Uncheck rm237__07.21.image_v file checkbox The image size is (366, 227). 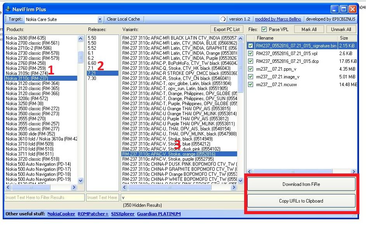pyautogui.click(x=250, y=76)
